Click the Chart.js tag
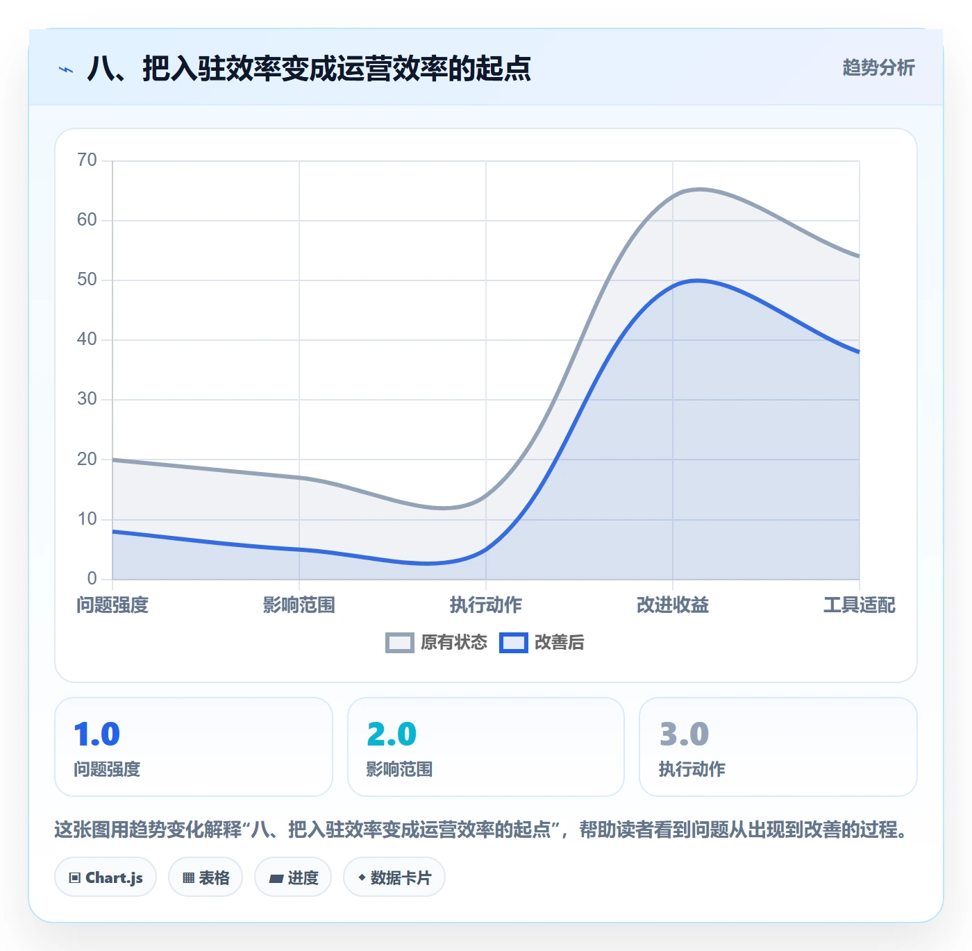Screen dimensions: 972x951 tap(106, 877)
